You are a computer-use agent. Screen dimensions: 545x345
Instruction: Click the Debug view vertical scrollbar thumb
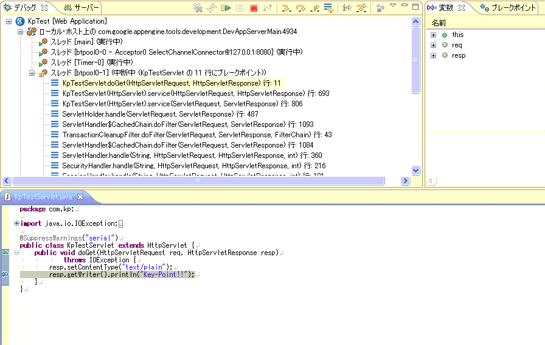415,60
